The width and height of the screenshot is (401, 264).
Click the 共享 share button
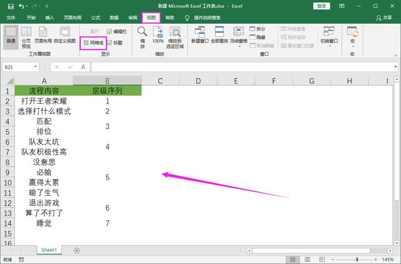coord(384,18)
